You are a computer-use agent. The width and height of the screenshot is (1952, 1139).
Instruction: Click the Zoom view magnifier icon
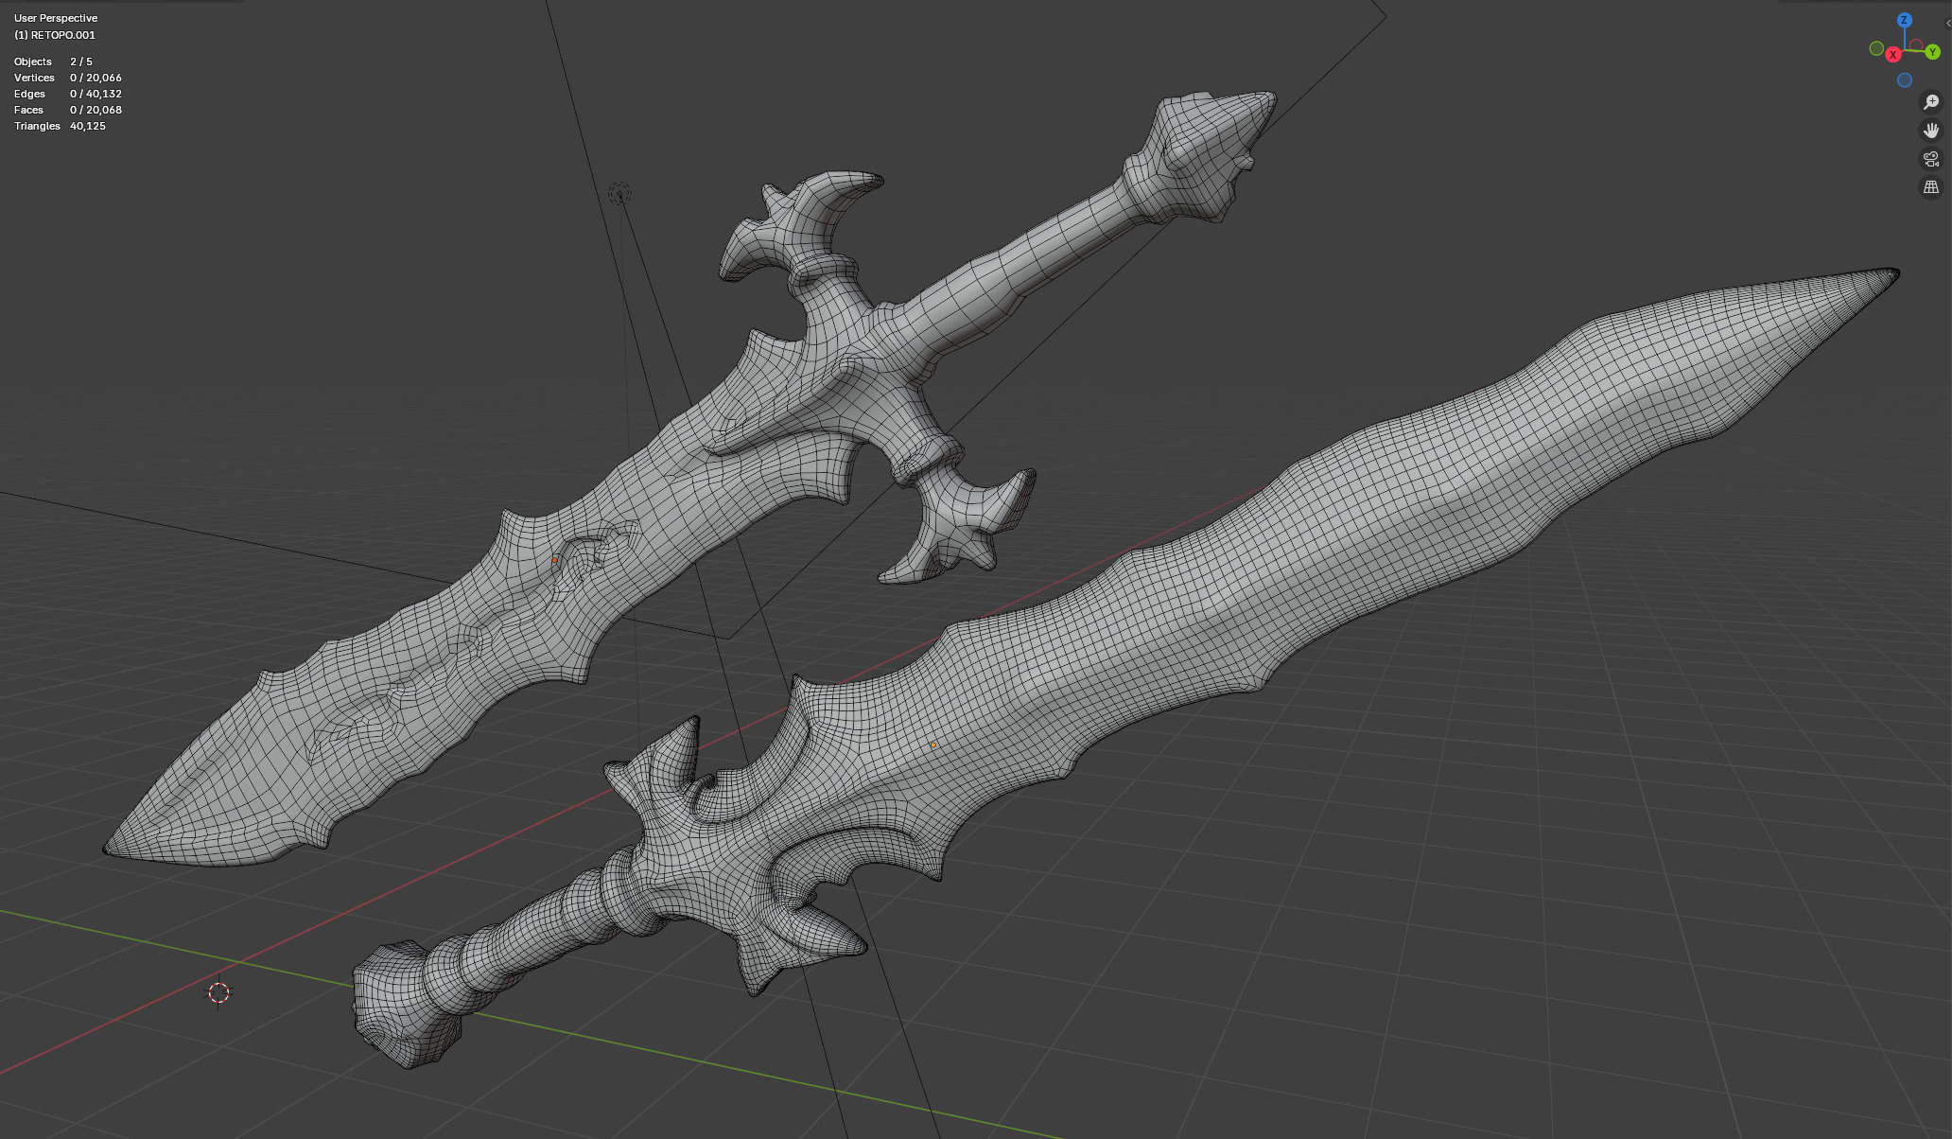tap(1931, 102)
